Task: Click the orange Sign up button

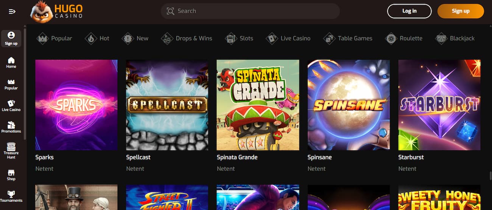Action: (x=461, y=11)
